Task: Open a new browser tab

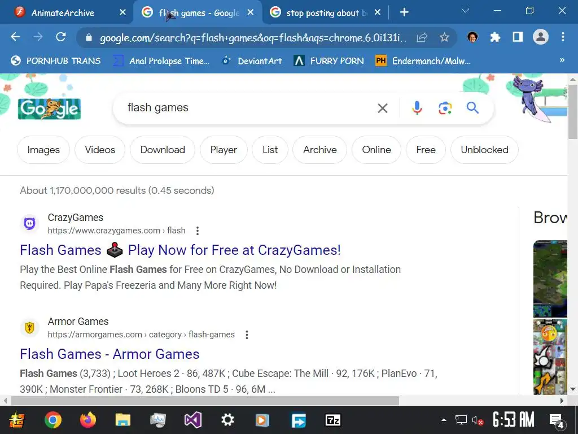Action: 404,12
